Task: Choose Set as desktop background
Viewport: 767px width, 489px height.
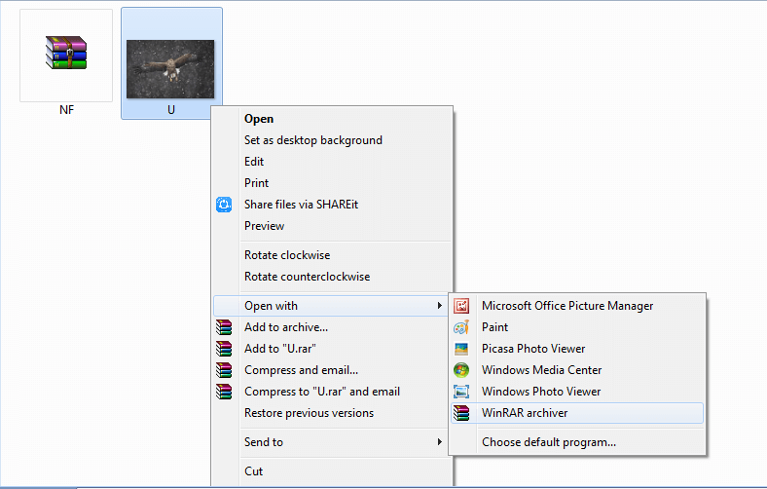Action: [x=313, y=140]
